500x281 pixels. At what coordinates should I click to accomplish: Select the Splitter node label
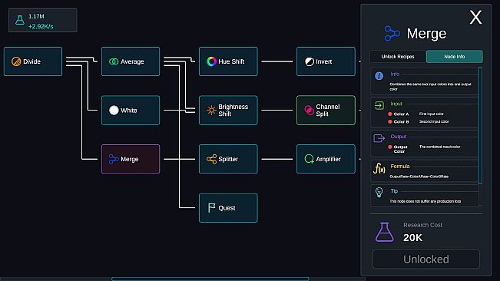coord(228,159)
